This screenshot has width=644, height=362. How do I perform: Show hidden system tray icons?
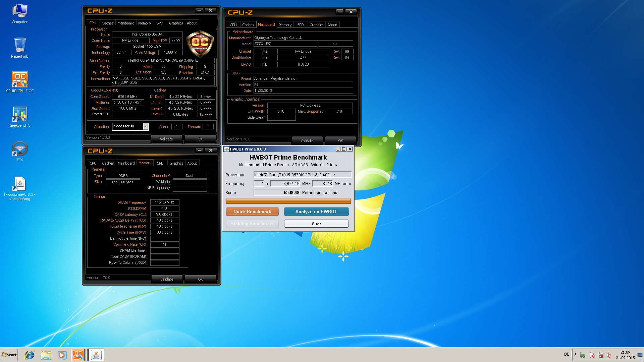pyautogui.click(x=575, y=355)
